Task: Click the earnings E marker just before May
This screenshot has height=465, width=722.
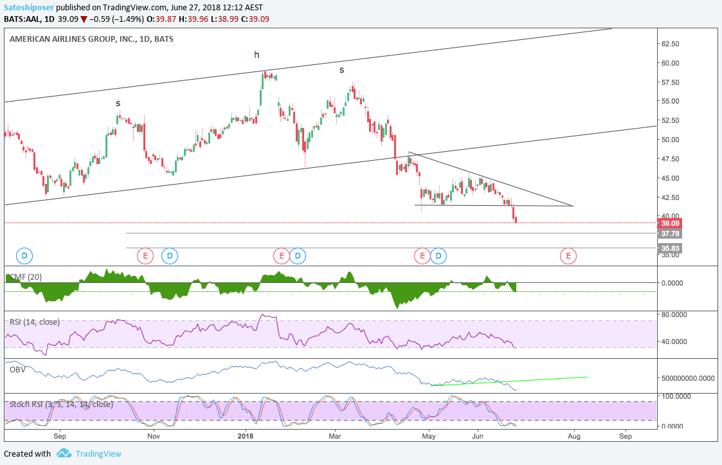Action: [422, 256]
